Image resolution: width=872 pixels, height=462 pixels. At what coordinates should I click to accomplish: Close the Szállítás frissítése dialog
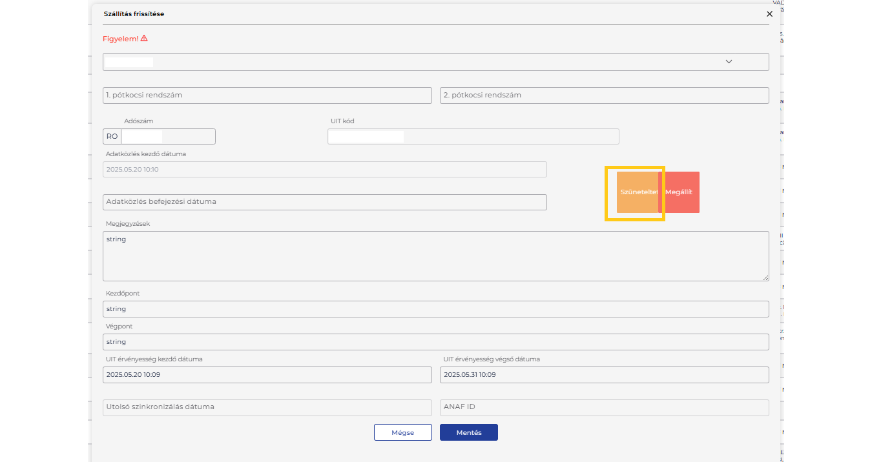click(x=769, y=14)
